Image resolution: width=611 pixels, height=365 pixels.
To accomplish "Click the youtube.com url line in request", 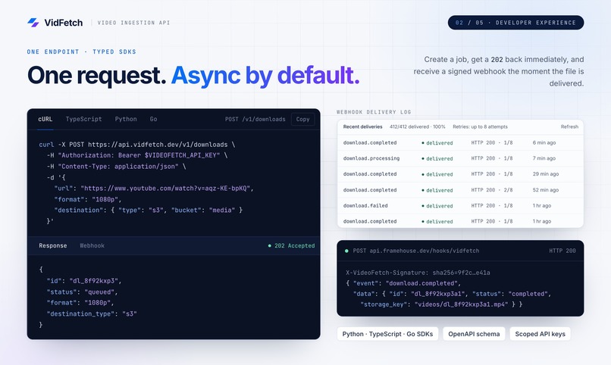I will (x=154, y=189).
